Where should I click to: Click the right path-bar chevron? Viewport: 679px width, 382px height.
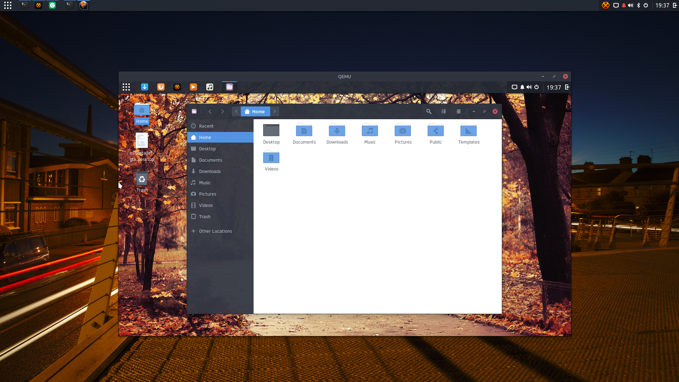click(275, 111)
